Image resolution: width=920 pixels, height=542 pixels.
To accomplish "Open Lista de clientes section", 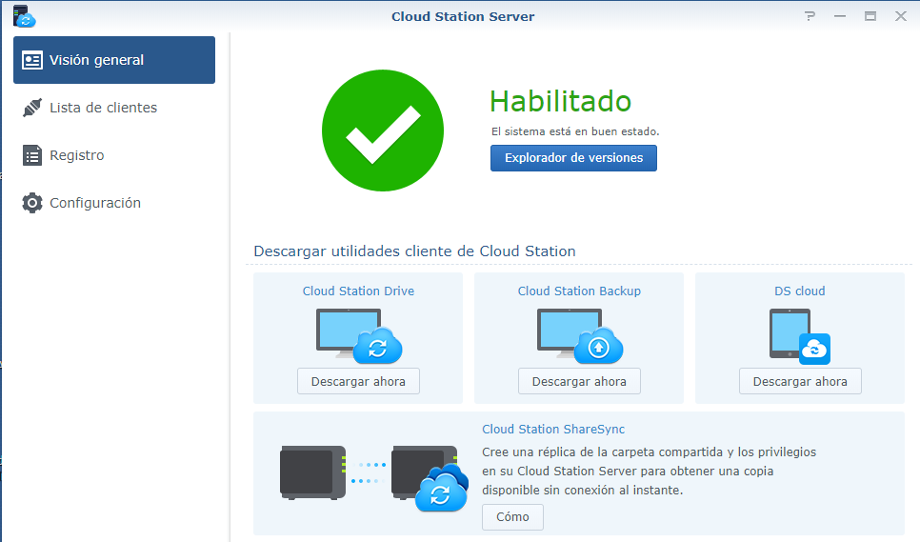I will click(x=114, y=108).
